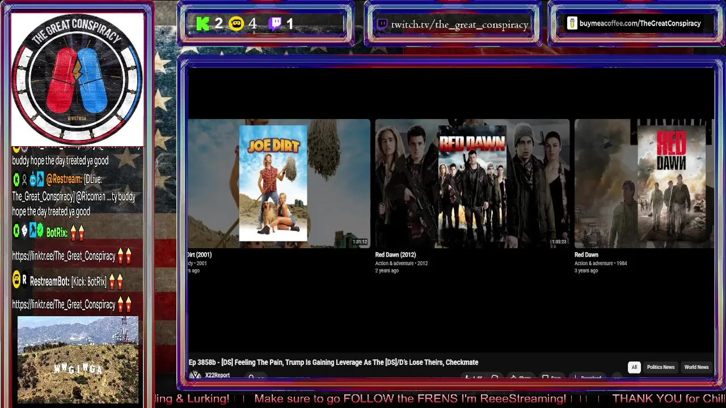Click the 1:33:23 duration badge
Viewport: 726px width, 408px height.
[559, 242]
